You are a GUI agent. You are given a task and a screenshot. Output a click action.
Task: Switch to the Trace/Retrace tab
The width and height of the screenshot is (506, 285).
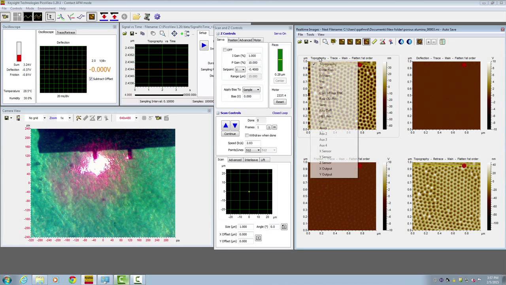pos(66,32)
